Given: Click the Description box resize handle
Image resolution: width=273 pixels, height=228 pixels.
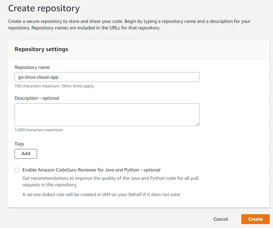Looking at the screenshot, I should (197, 124).
